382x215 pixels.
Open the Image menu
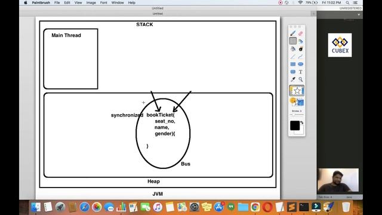pyautogui.click(x=91, y=2)
